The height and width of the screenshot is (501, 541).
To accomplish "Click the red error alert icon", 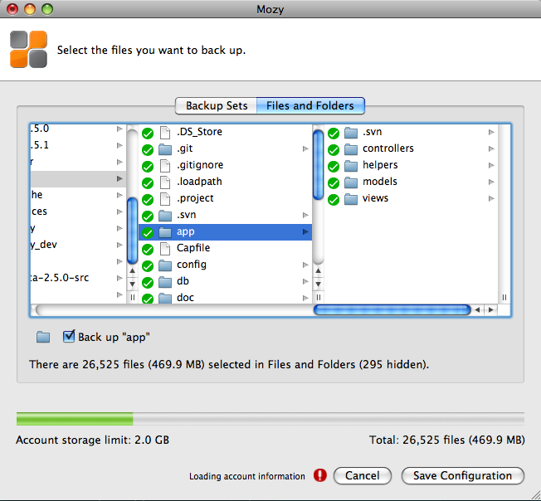I will pos(319,474).
